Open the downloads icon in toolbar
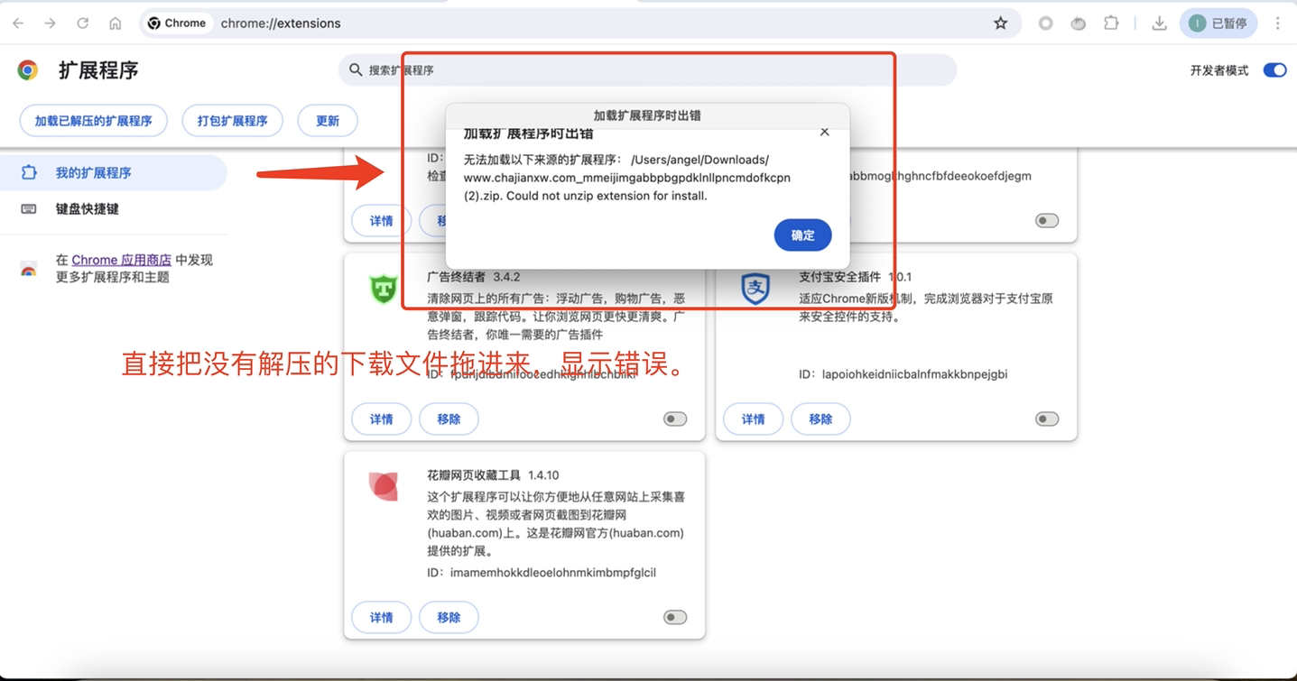This screenshot has height=681, width=1297. 1159,23
